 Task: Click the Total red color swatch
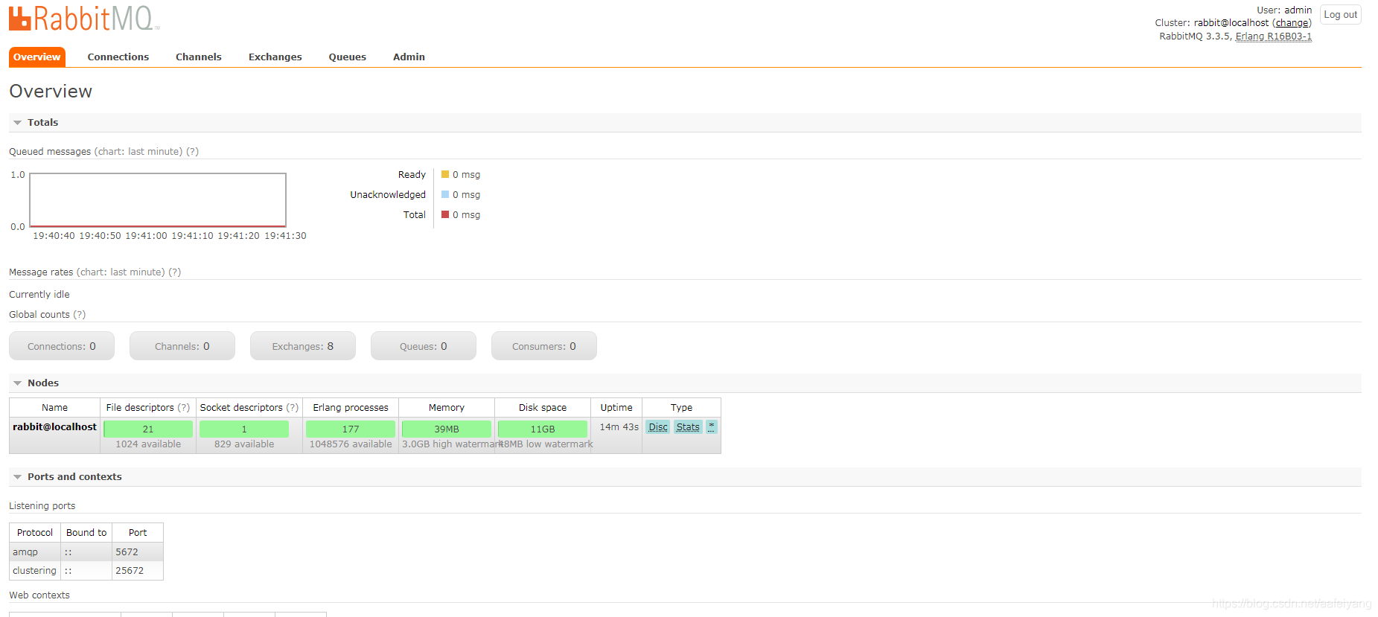[445, 215]
